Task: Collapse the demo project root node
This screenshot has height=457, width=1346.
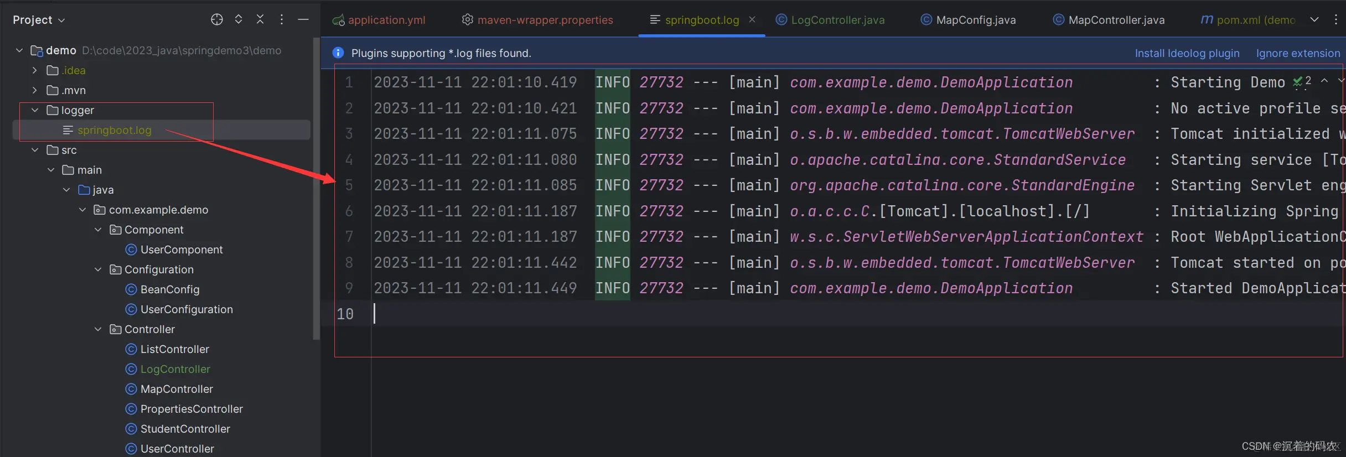Action: tap(19, 50)
